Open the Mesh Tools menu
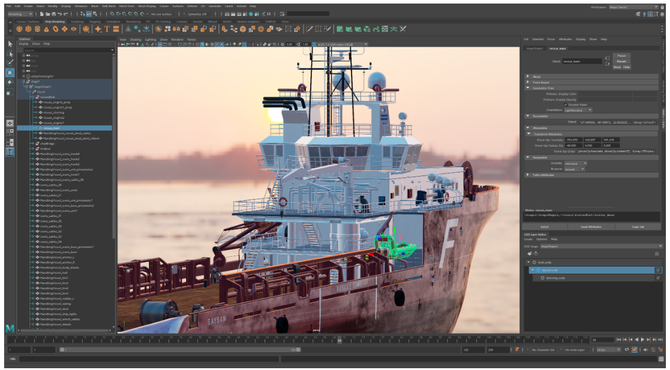This screenshot has height=370, width=670. tap(126, 6)
